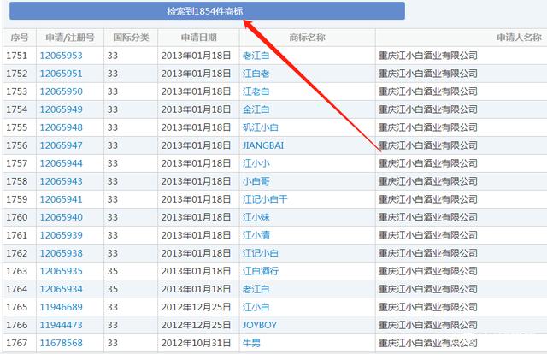Open trademark name 老江白 in row 1764

(x=256, y=289)
